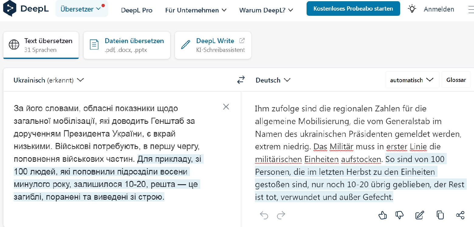Click into the Ukrainian source text field
Image resolution: width=474 pixels, height=227 pixels.
click(115, 152)
